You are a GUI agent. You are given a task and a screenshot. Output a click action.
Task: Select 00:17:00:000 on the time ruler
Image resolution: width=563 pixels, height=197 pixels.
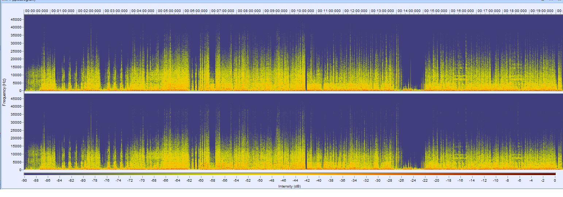489,11
